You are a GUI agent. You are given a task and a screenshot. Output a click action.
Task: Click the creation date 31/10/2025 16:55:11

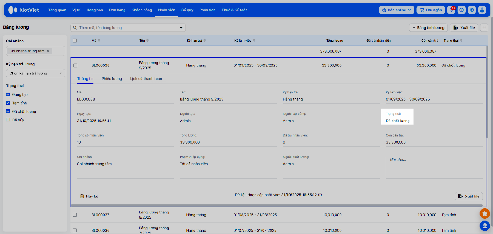(x=94, y=121)
